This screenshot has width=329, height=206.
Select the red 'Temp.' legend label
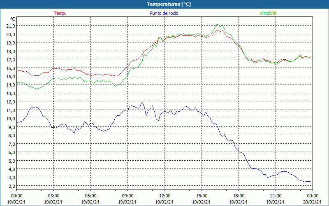60,13
